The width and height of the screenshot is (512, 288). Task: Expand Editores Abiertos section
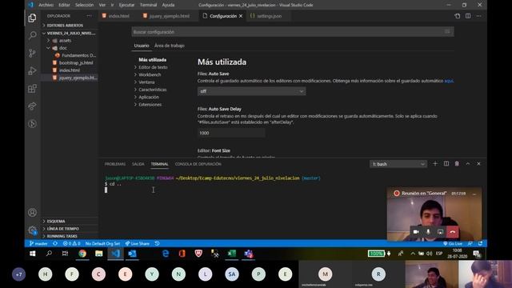click(70, 25)
